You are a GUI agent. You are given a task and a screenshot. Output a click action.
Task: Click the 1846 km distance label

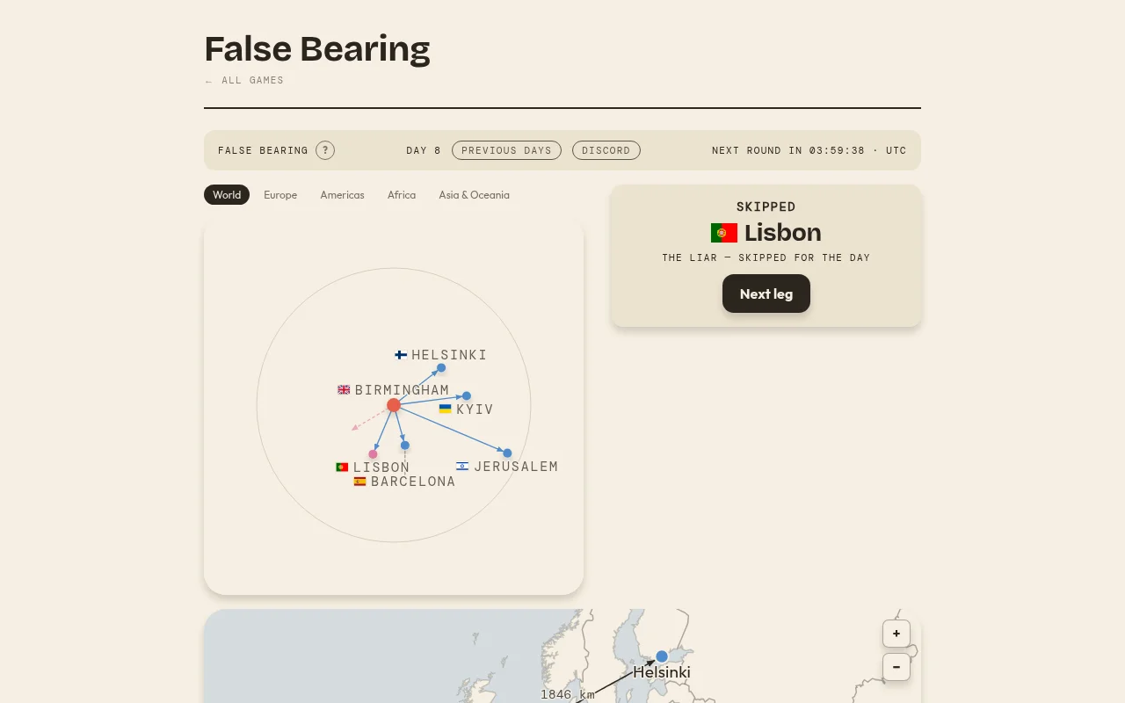(568, 694)
